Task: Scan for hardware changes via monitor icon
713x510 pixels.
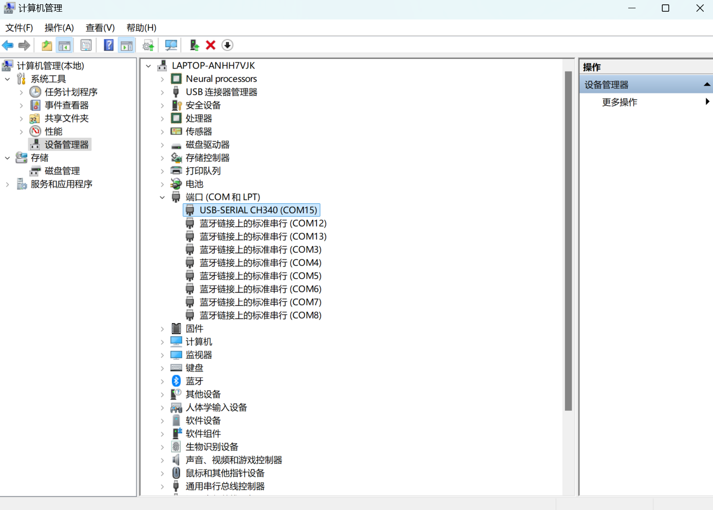Action: 171,45
